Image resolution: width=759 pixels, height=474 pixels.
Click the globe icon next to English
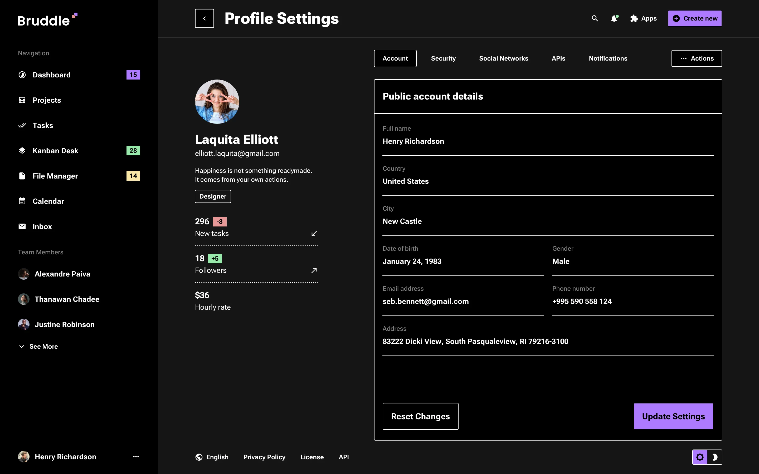199,457
